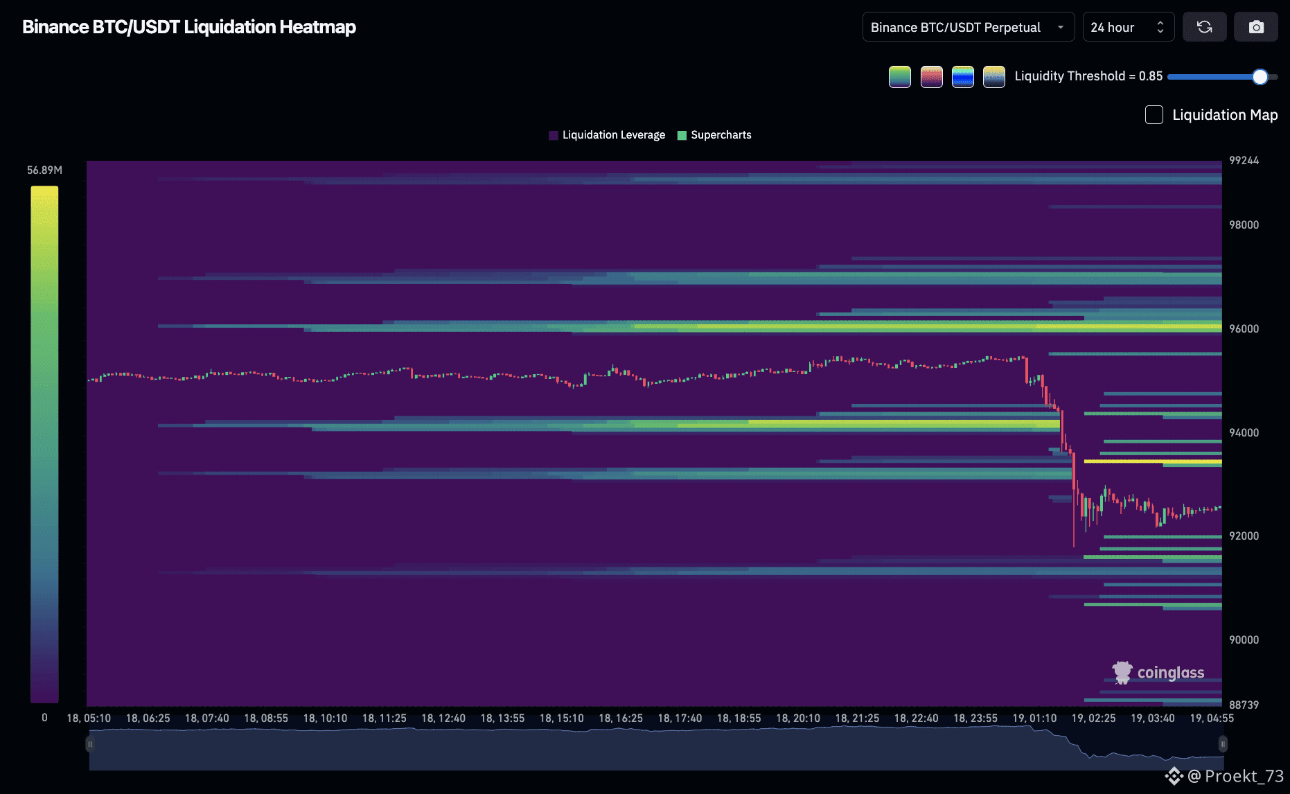
Task: Open the Binance BTC/USDT Perpetual pair dropdown
Action: [967, 27]
